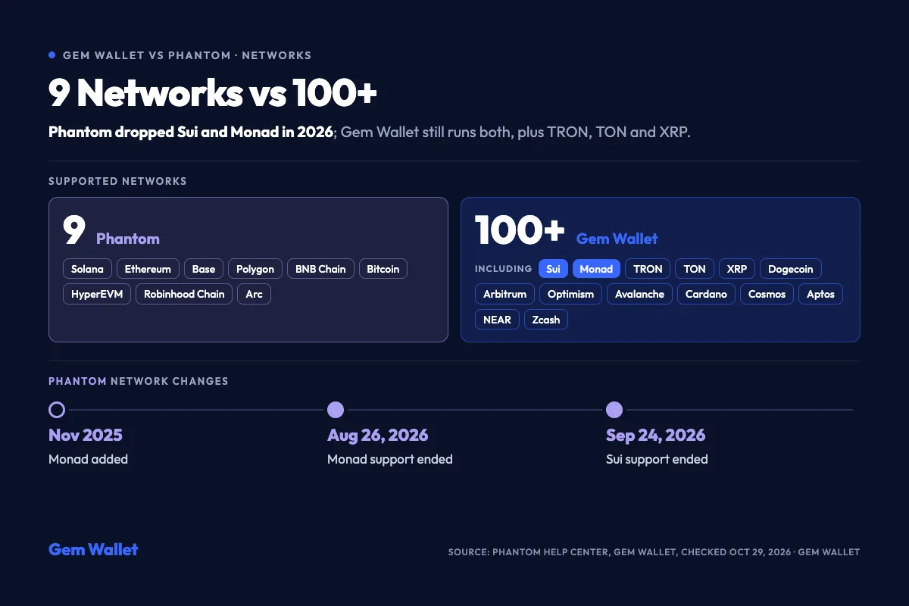The image size is (909, 606).
Task: Click the Arbitrum chip
Action: point(505,294)
